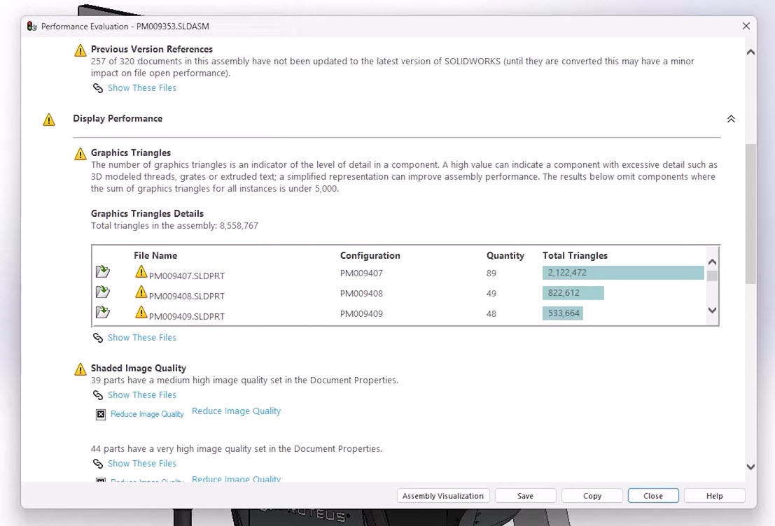Click the link icon under Previous Version References
This screenshot has width=775, height=526.
tap(98, 88)
